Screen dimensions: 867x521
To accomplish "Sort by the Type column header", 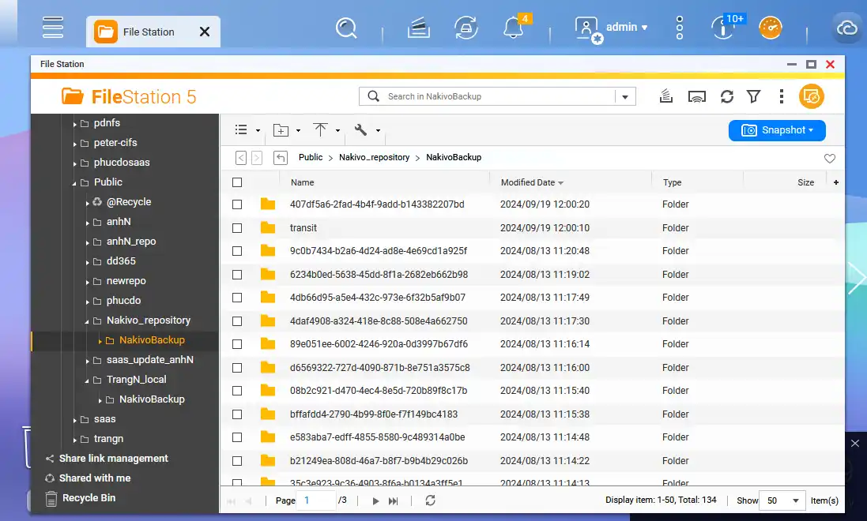I will [x=673, y=182].
